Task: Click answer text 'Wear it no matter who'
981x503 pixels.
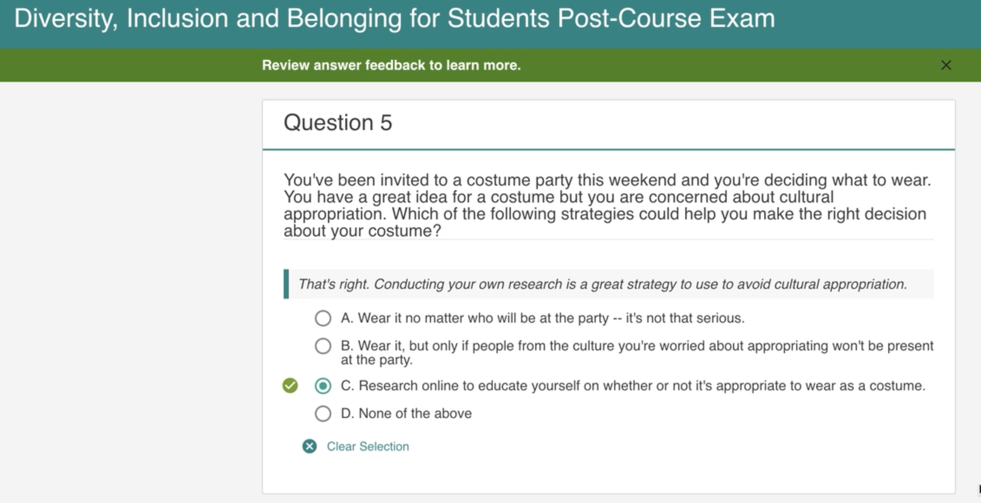Action: point(542,318)
